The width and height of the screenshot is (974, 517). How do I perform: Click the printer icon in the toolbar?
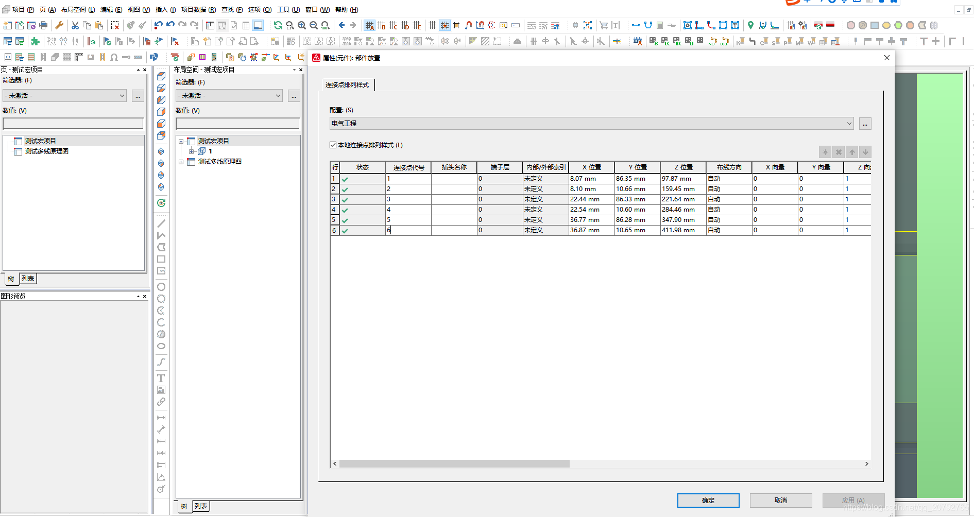click(43, 25)
